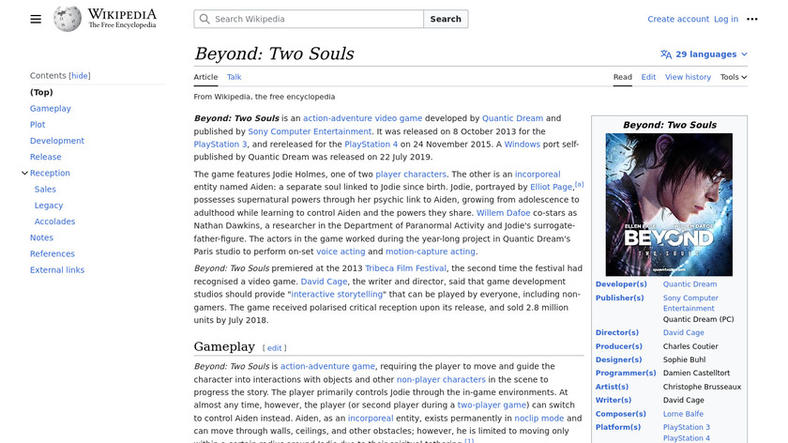Open the non-player characters link
788x443 pixels.
pyautogui.click(x=441, y=379)
